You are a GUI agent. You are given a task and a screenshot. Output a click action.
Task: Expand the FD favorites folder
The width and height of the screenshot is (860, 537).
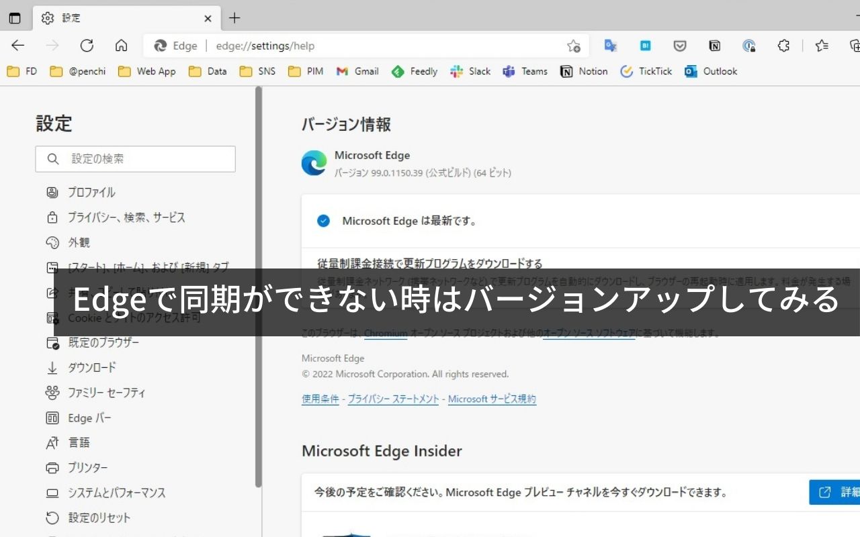[x=22, y=71]
